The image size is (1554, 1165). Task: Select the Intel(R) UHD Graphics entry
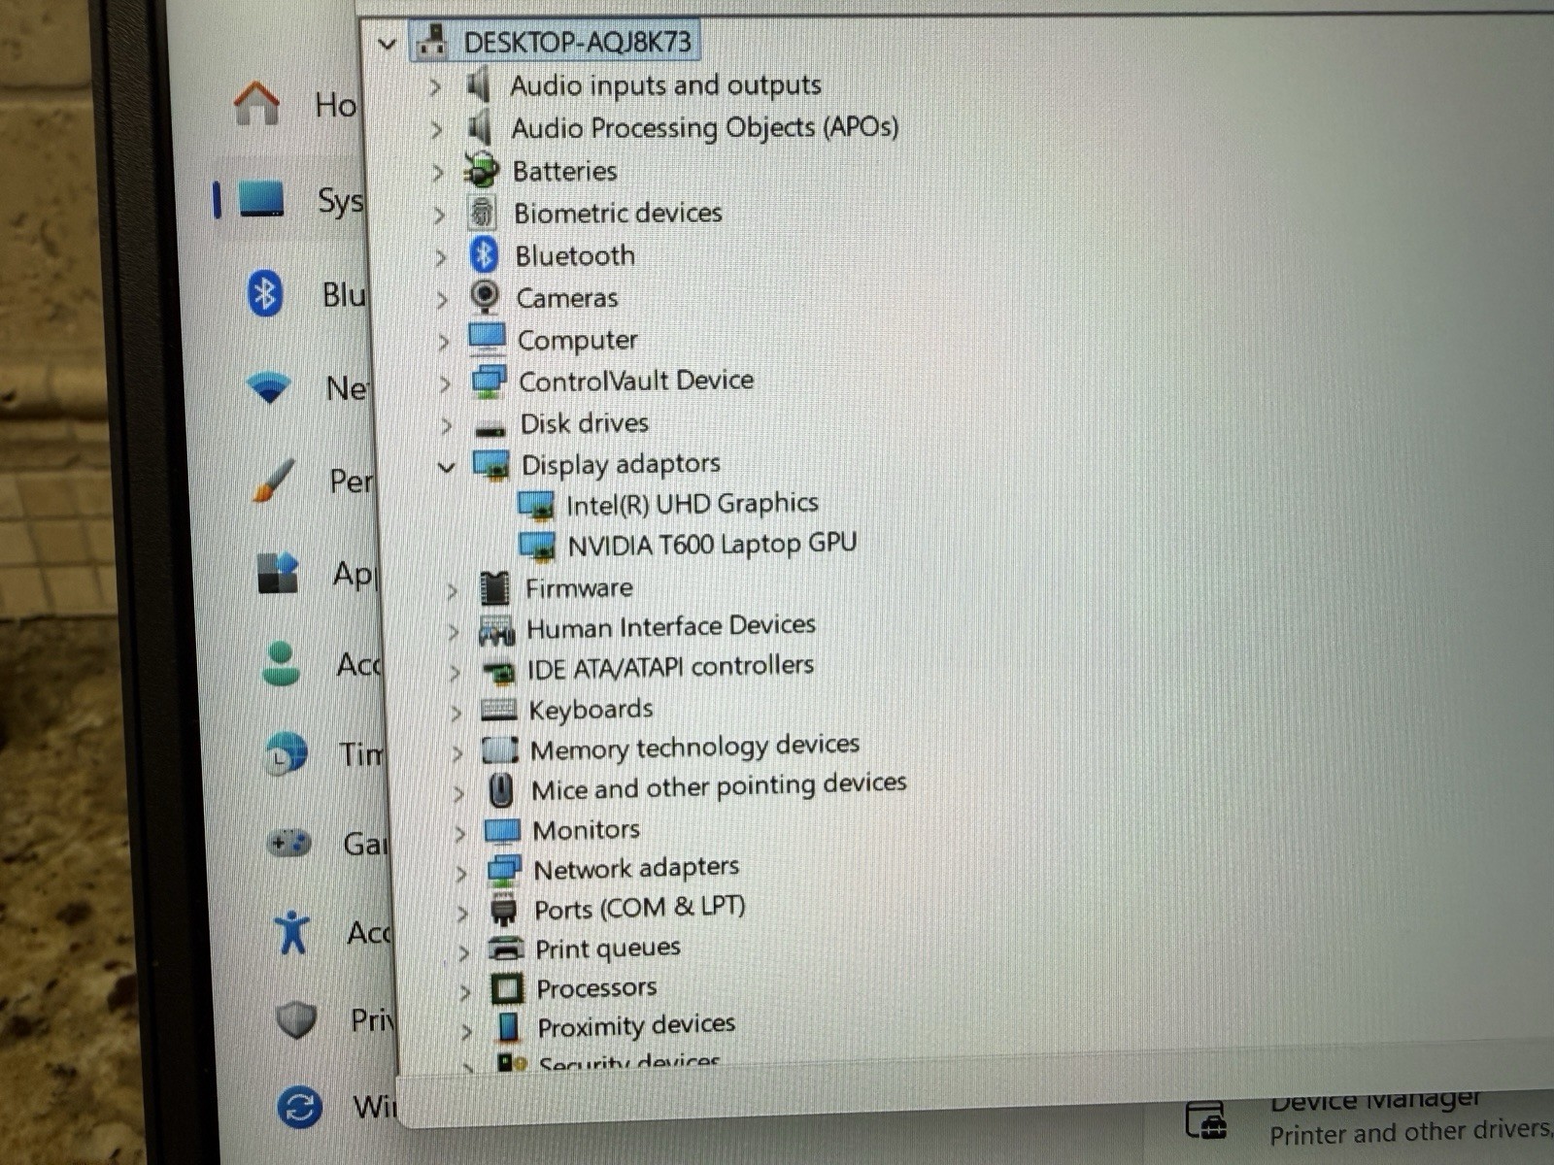(x=693, y=504)
